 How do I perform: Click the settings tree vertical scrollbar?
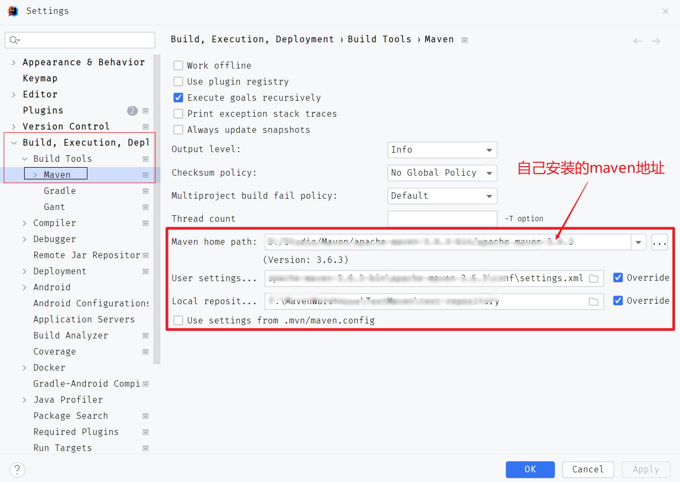157,209
